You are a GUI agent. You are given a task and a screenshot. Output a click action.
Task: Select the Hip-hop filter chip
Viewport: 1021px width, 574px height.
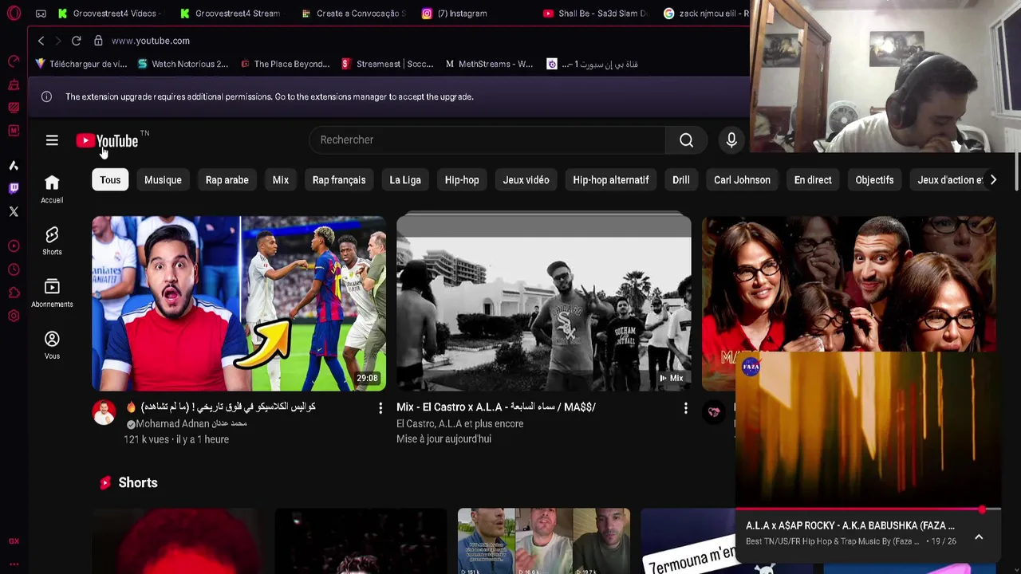coord(462,180)
